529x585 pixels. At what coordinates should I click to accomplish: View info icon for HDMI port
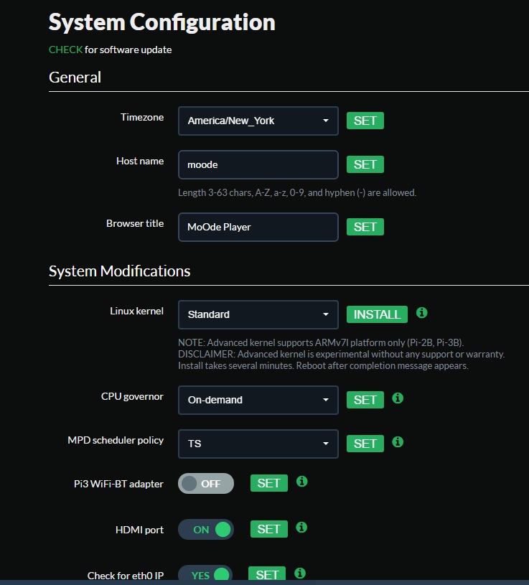pyautogui.click(x=301, y=527)
